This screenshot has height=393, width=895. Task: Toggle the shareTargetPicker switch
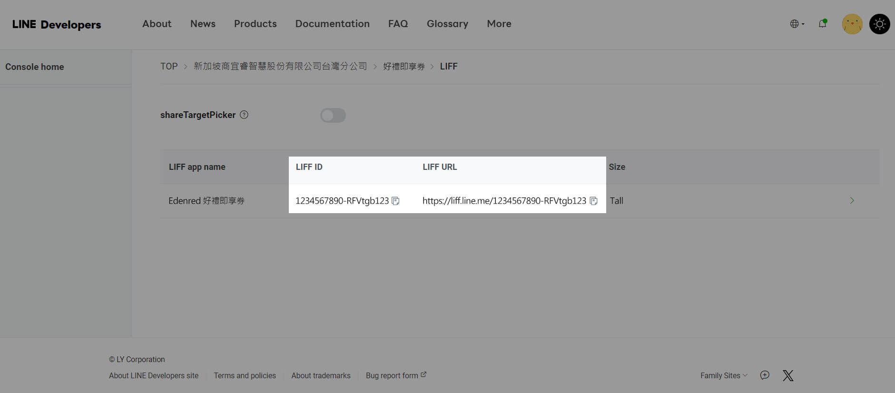pyautogui.click(x=333, y=115)
